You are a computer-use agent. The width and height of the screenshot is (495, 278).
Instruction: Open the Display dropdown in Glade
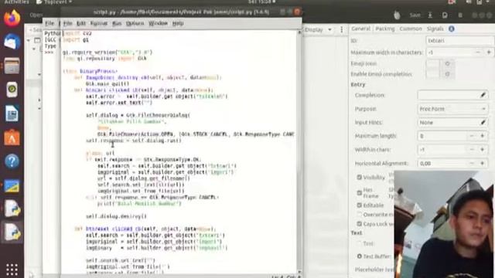tap(318, 29)
